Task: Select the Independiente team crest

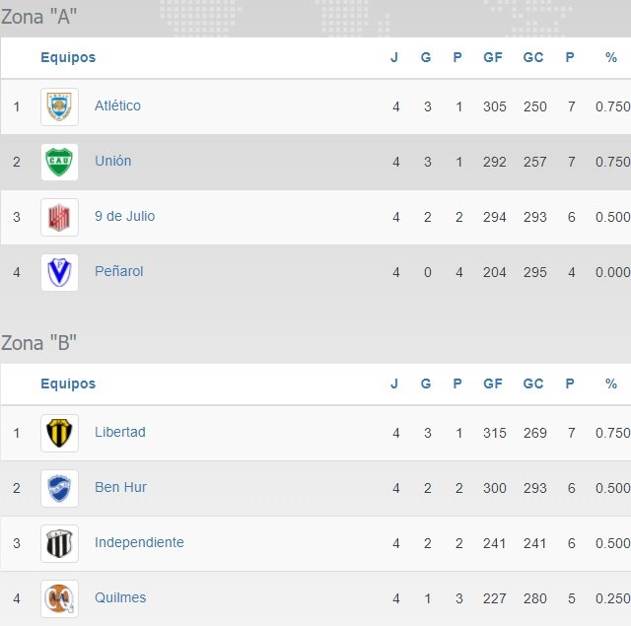Action: pos(59,543)
